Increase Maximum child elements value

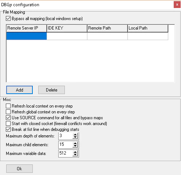[x=75, y=143]
